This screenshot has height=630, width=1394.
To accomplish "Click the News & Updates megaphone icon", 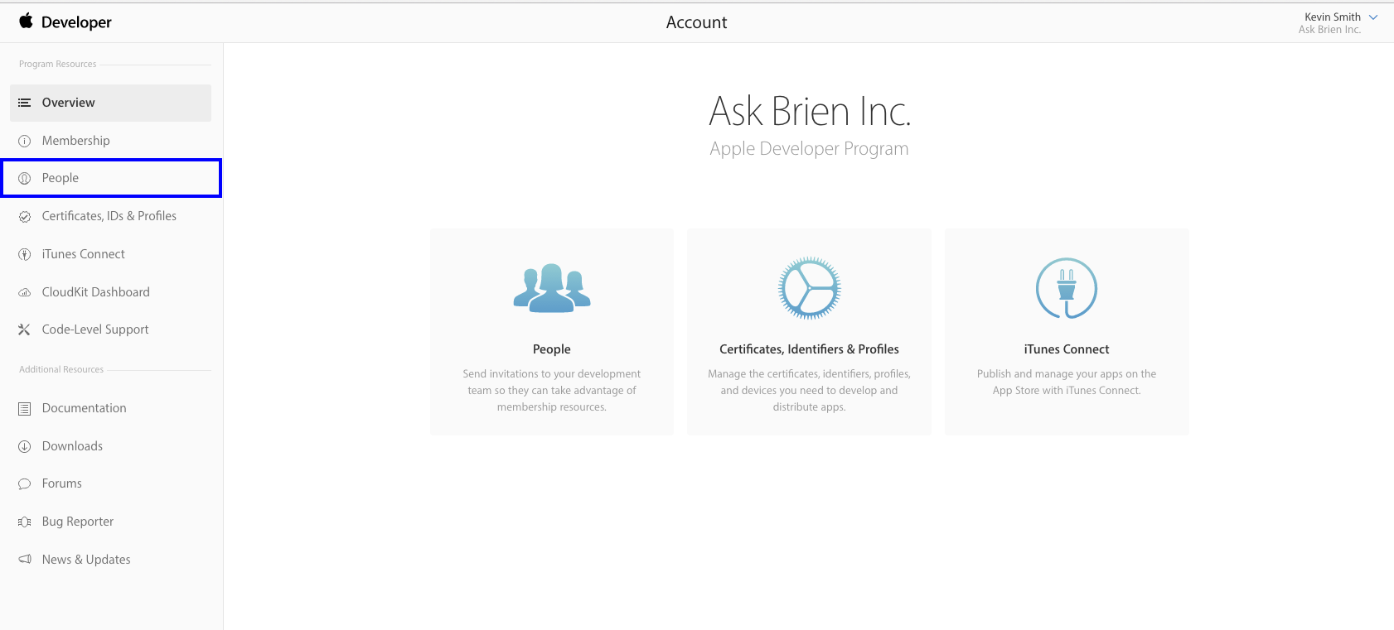I will pyautogui.click(x=25, y=560).
